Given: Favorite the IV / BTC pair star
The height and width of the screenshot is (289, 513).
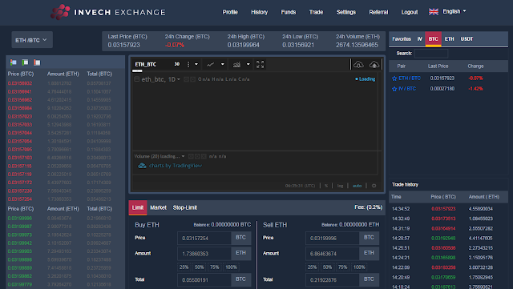Looking at the screenshot, I should point(394,89).
